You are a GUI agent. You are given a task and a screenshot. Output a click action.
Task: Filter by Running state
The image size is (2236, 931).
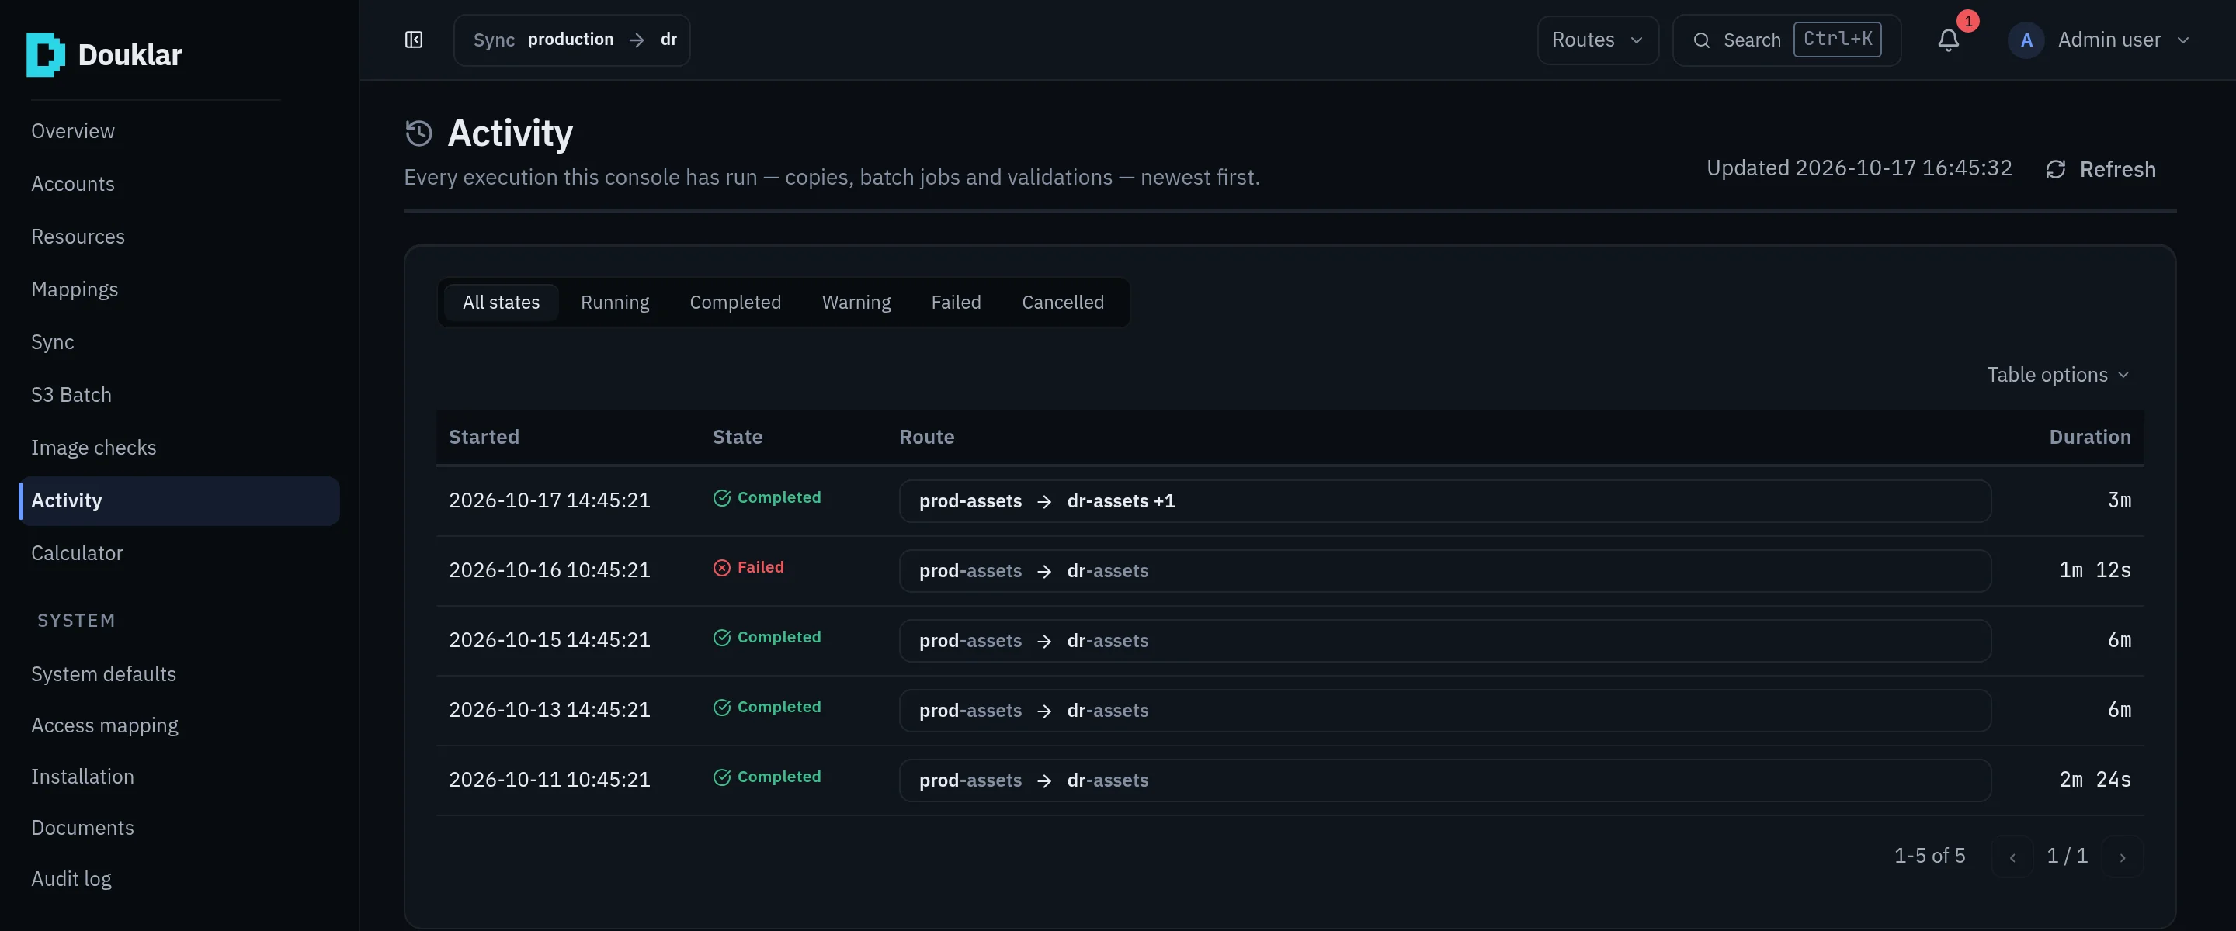coord(615,303)
